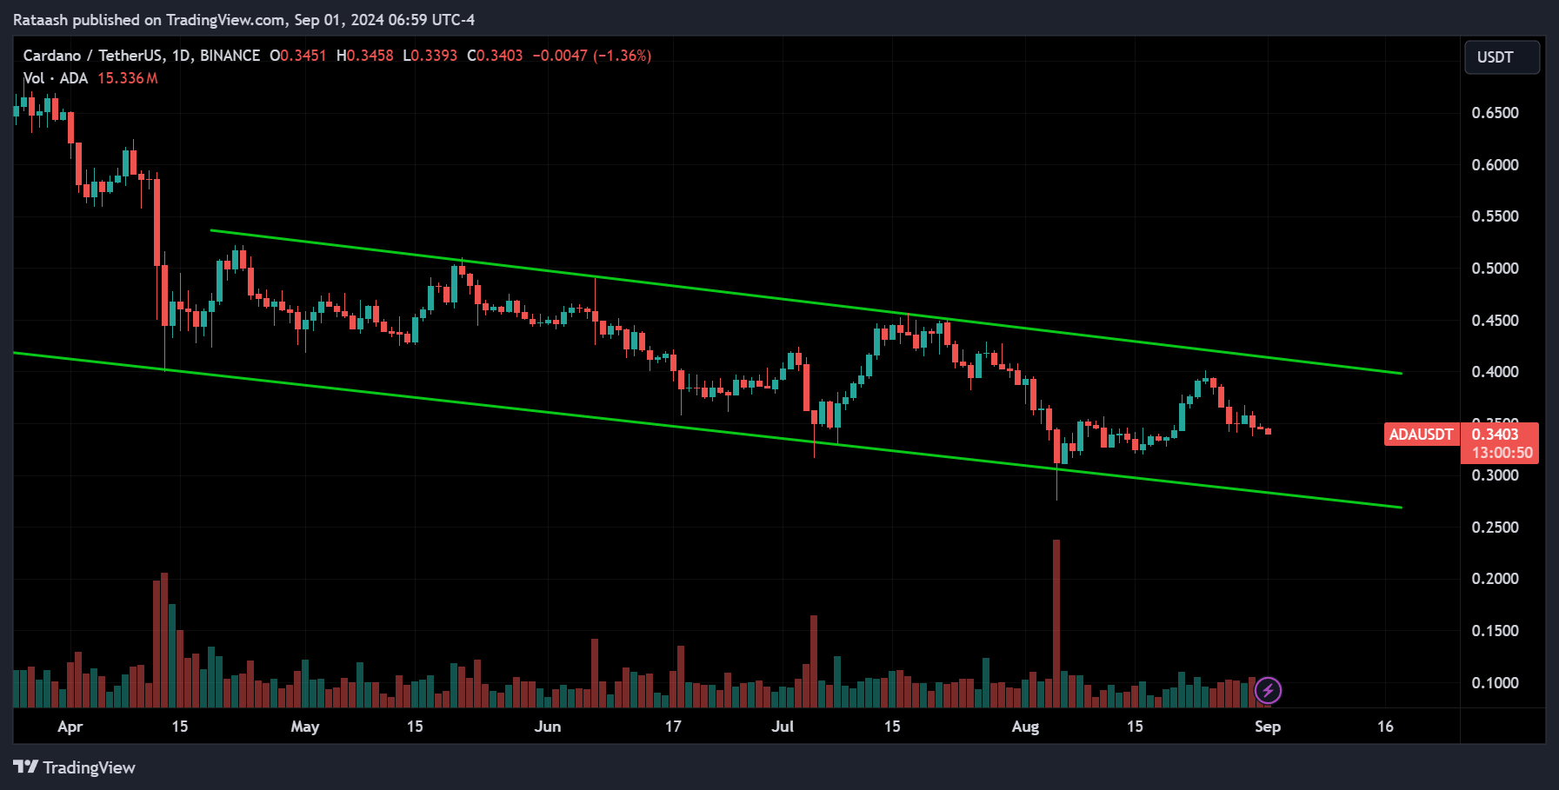Click the Apr date axis label
1559x790 pixels.
click(x=70, y=727)
